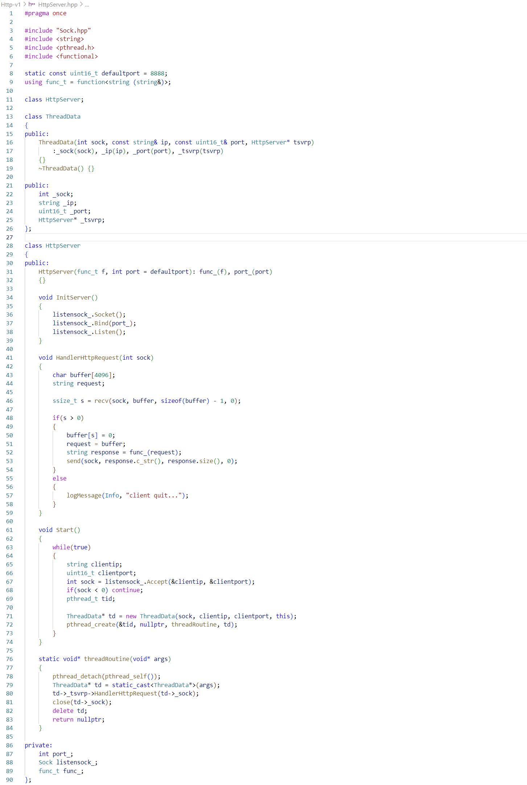Click '<pthread.h>' include
Image resolution: width=527 pixels, height=785 pixels.
(75, 48)
